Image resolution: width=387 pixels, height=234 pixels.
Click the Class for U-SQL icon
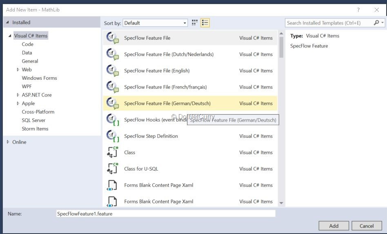pyautogui.click(x=112, y=169)
